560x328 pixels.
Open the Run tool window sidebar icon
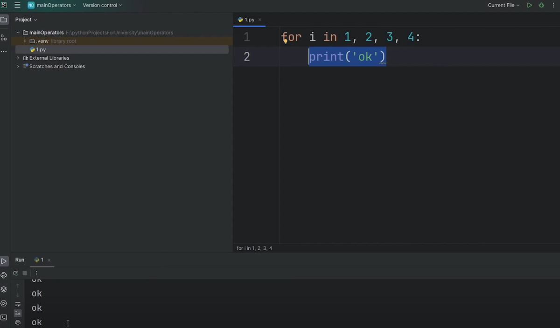4,261
